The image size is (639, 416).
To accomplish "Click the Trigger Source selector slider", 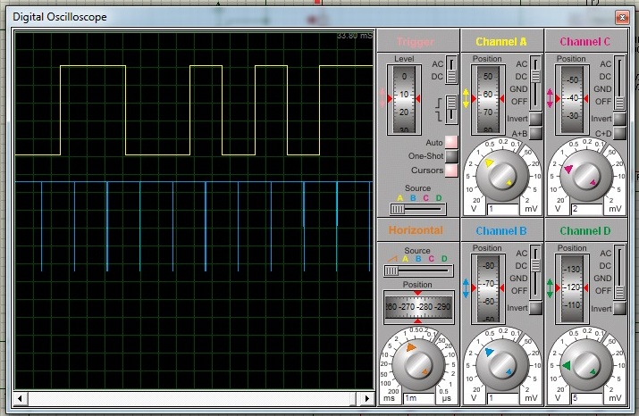I will point(417,209).
